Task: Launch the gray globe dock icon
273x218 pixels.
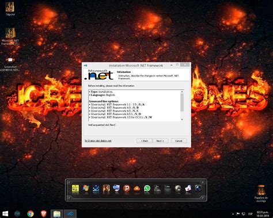Action: point(178,189)
